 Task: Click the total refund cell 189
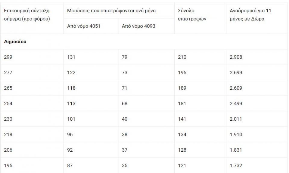(182, 88)
